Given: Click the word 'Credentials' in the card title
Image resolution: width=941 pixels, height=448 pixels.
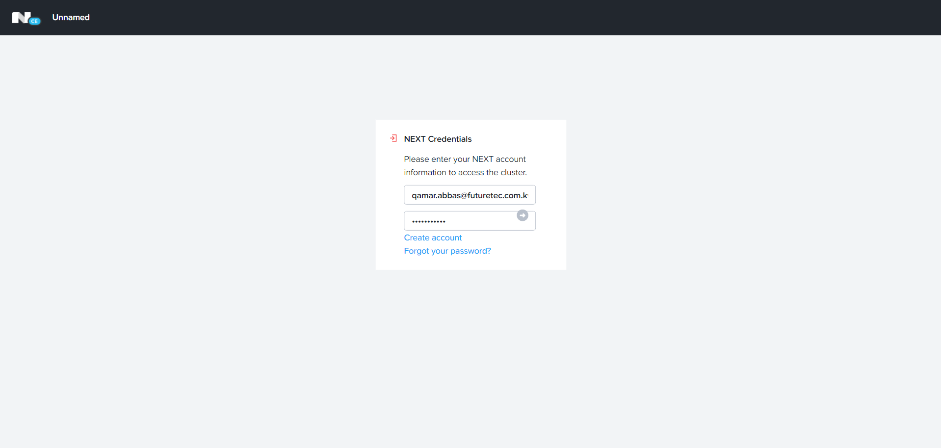Looking at the screenshot, I should (449, 139).
